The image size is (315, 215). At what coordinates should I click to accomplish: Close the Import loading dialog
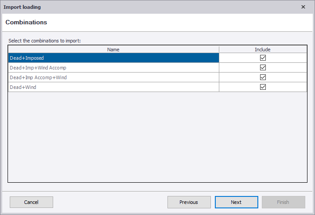pos(303,7)
